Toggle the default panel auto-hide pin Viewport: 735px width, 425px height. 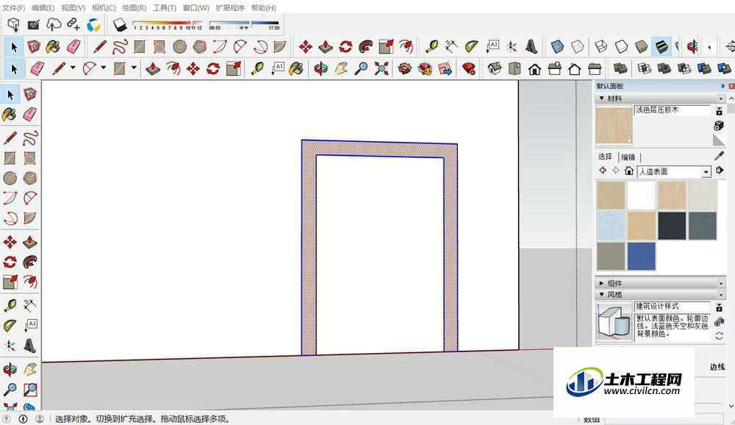click(723, 86)
